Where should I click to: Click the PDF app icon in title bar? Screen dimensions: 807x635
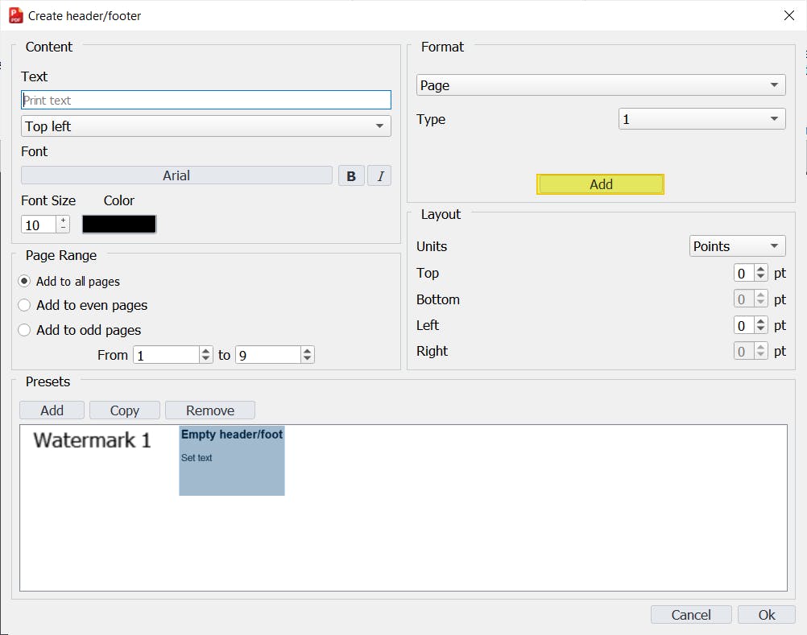point(14,14)
